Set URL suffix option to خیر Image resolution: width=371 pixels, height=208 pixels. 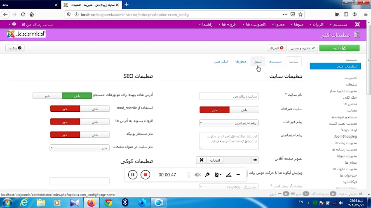tap(65, 122)
